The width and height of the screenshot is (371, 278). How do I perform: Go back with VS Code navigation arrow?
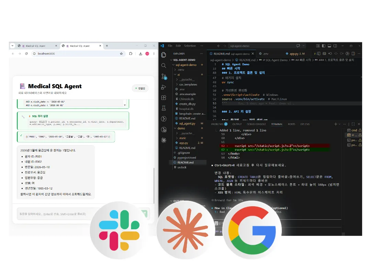pyautogui.click(x=218, y=46)
